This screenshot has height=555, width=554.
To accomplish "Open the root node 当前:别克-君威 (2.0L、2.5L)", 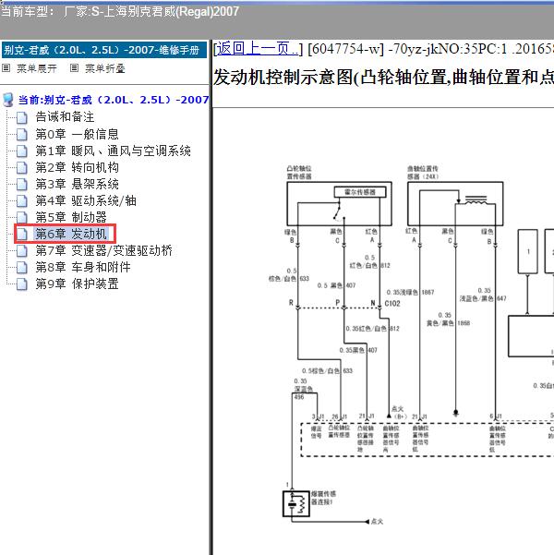I will pyautogui.click(x=114, y=100).
